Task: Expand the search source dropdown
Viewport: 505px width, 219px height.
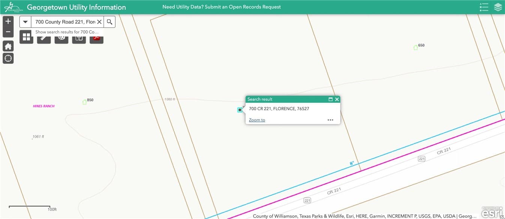Action: [25, 22]
